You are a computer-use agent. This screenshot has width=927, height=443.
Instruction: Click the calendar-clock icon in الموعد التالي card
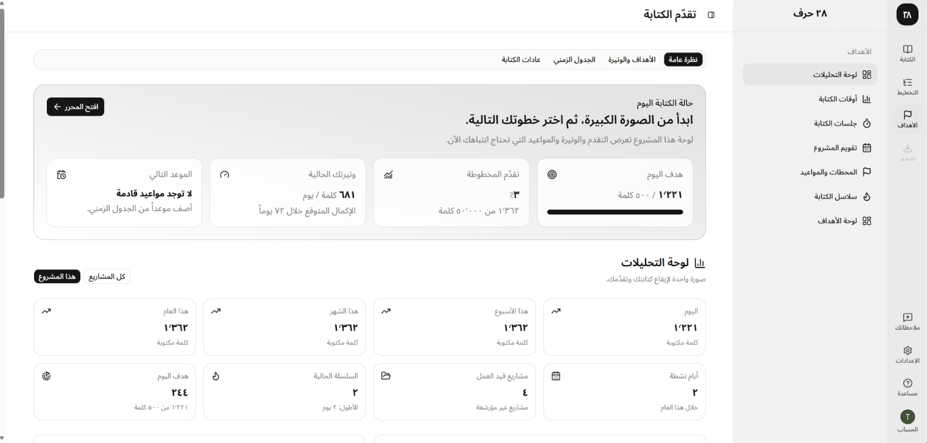(x=62, y=175)
